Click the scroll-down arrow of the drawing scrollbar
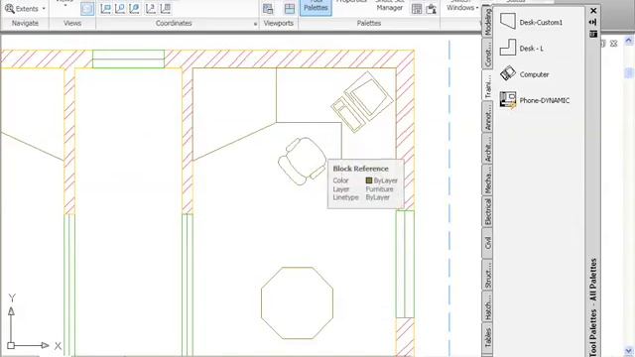Viewport: 635px width, 357px height. 628,350
